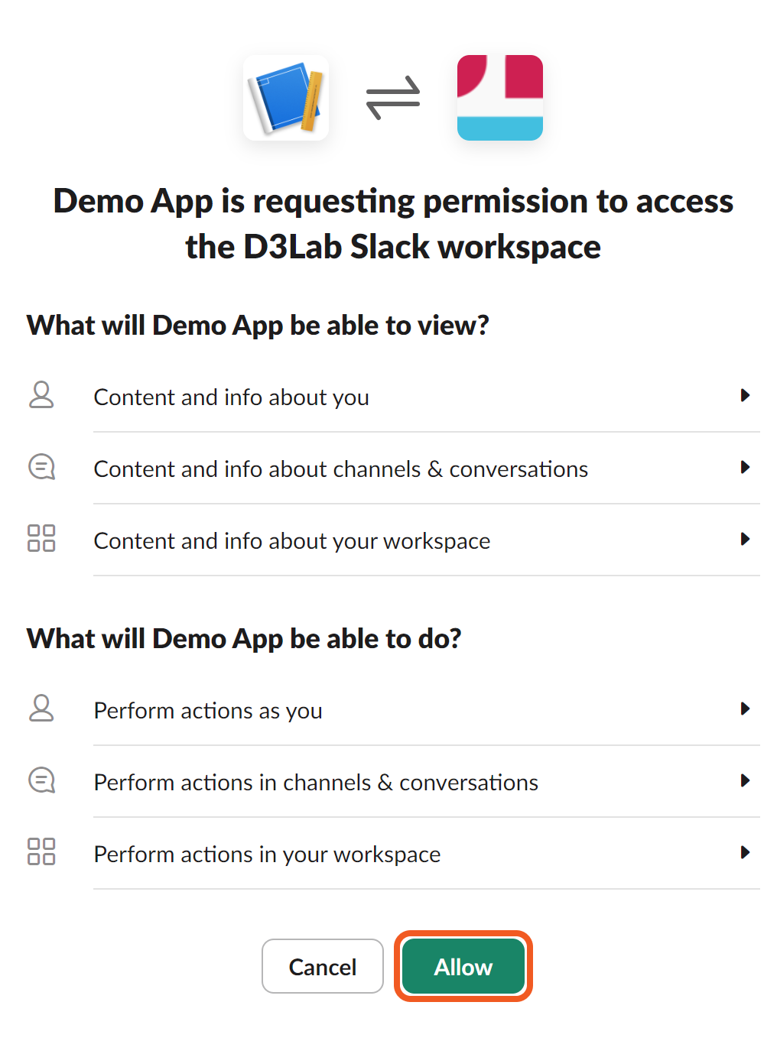Expand arrow for 'Perform actions as you'
The height and width of the screenshot is (1041, 777).
[x=745, y=709]
